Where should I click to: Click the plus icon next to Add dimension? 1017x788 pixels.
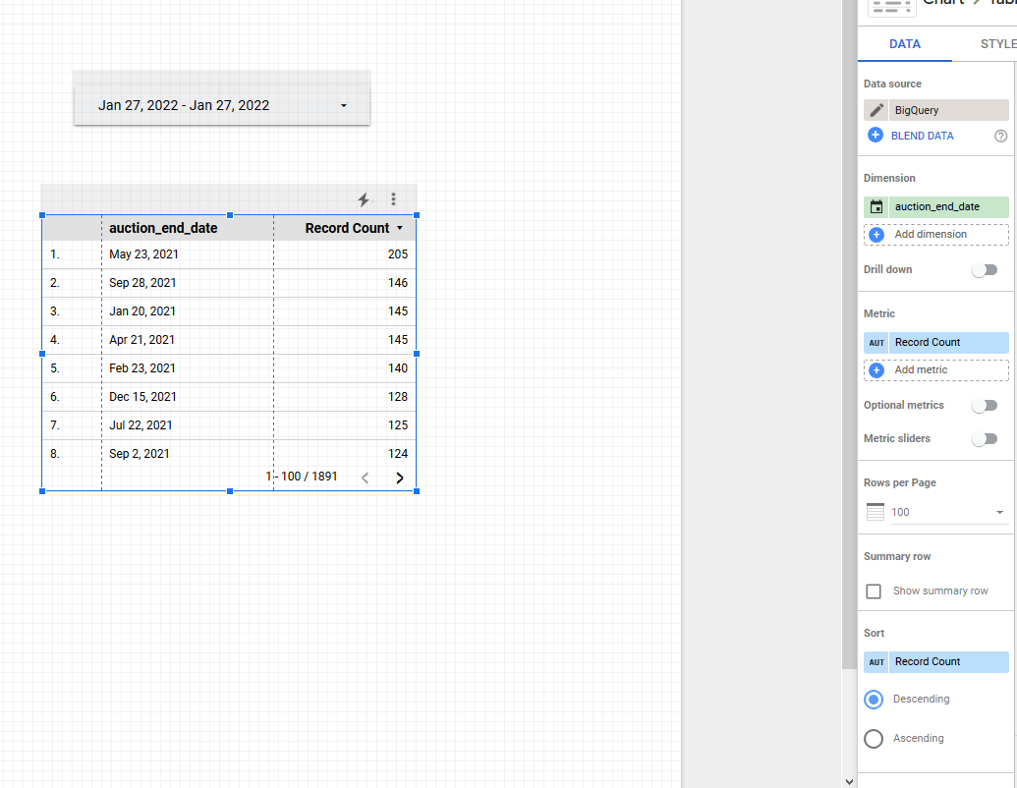(x=876, y=234)
